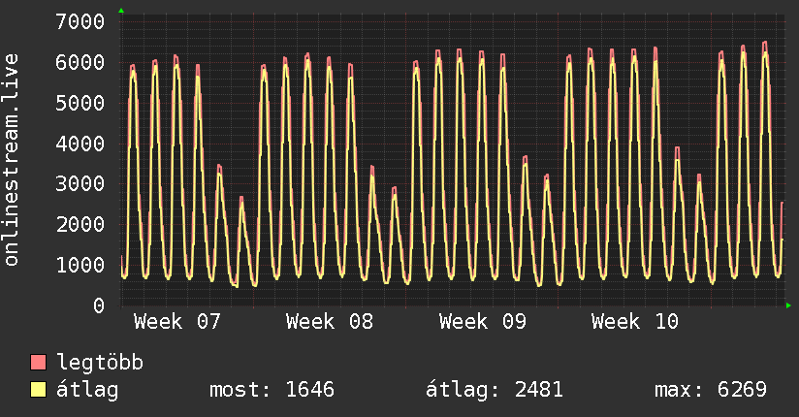Click the Week 10 axis label
Viewport: 799px width, 417px height.
635,321
